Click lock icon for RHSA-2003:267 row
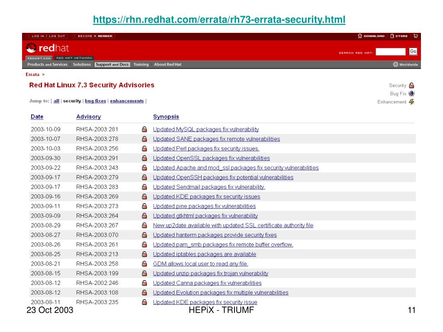Image resolution: width=443 pixels, height=332 pixels. pyautogui.click(x=144, y=225)
